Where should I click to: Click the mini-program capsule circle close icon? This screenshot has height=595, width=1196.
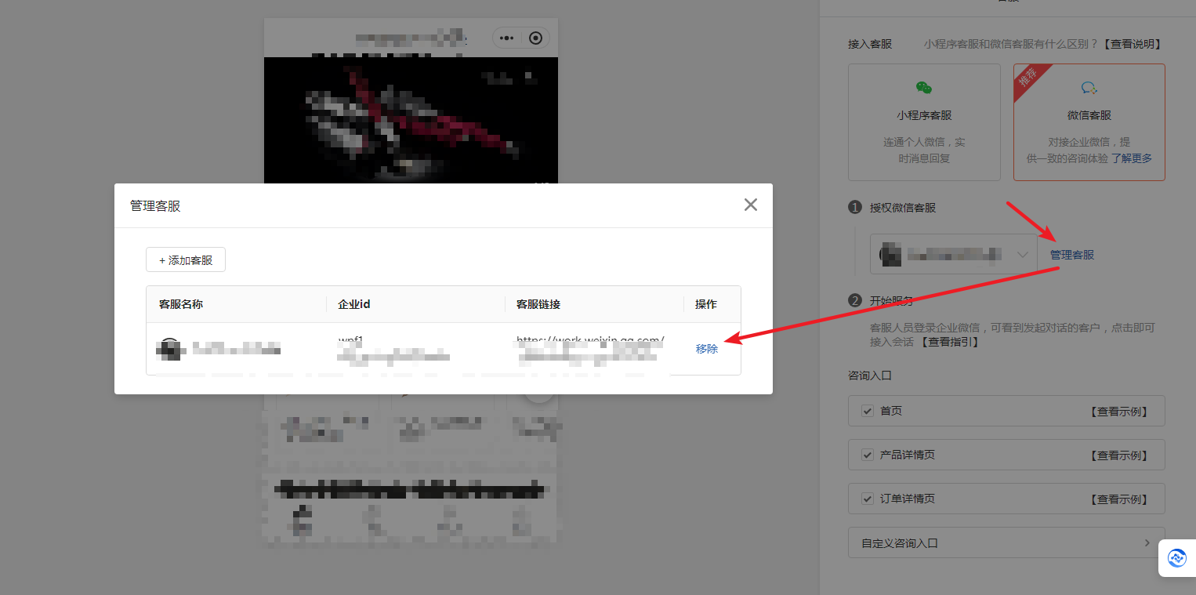(536, 38)
